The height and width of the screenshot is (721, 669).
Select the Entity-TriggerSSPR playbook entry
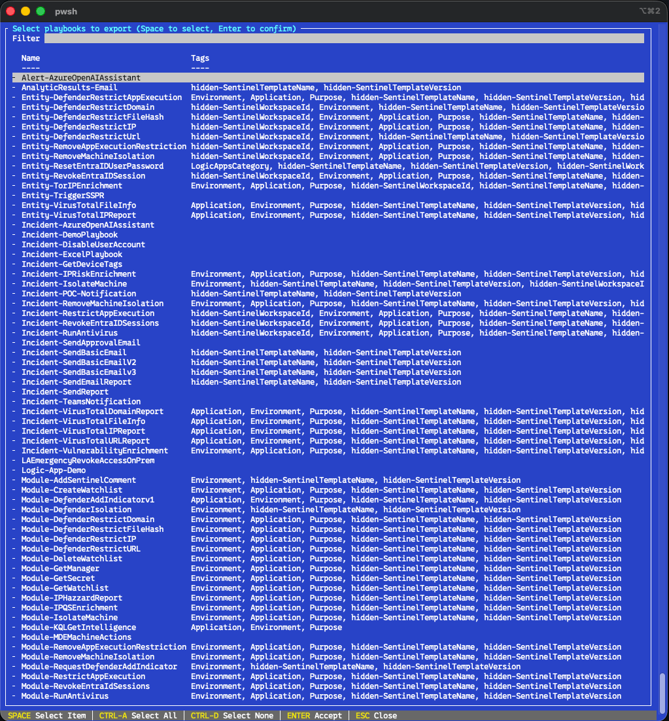click(63, 196)
